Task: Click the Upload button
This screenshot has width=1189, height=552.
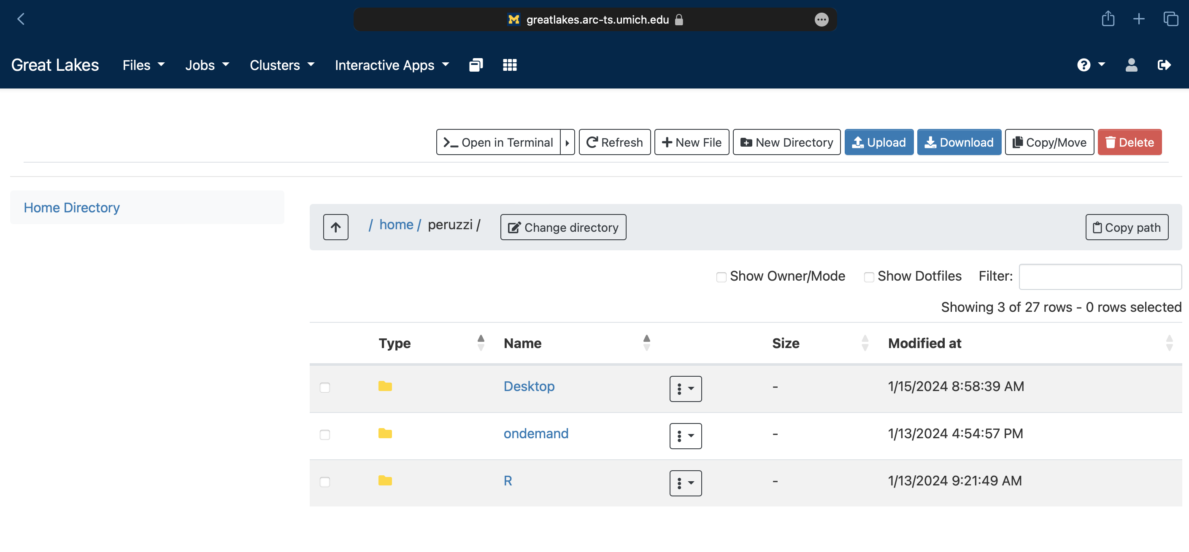Action: (878, 142)
